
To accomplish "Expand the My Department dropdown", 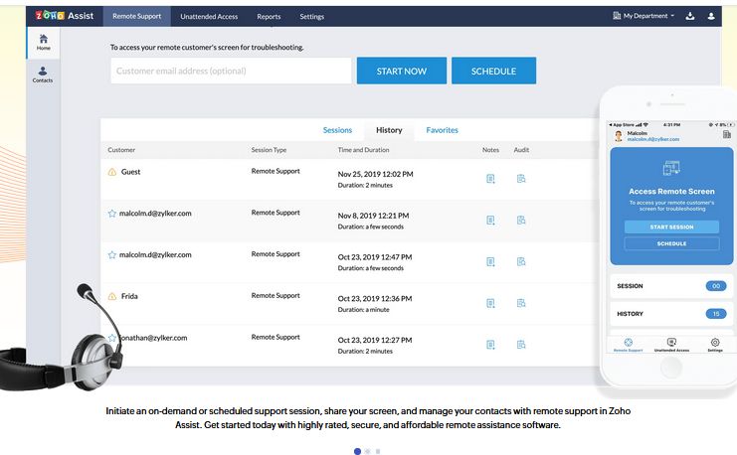I will [647, 16].
